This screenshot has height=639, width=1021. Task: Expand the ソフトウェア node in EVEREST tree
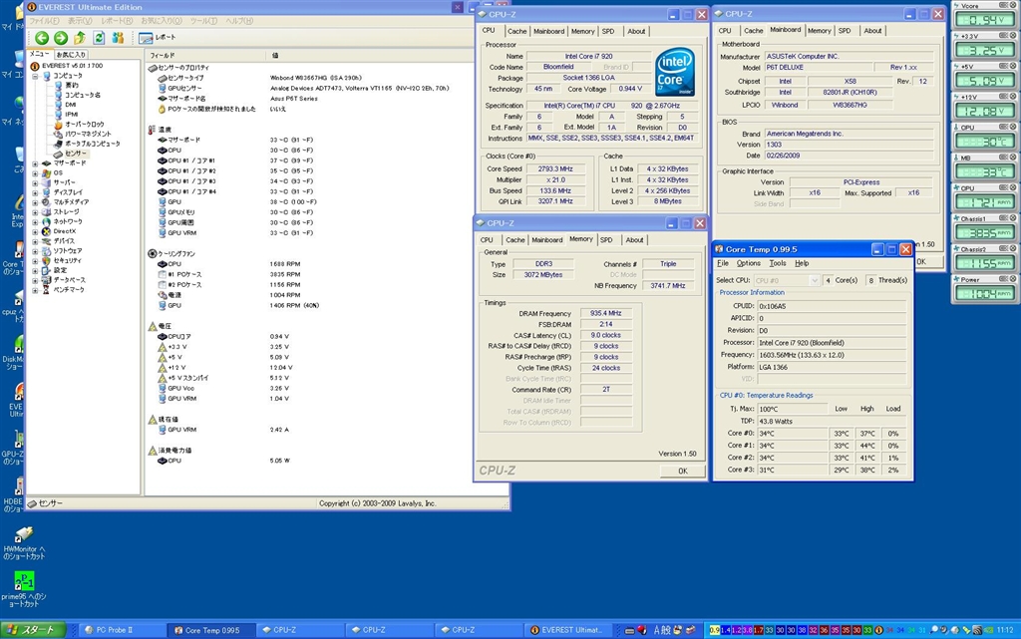35,252
